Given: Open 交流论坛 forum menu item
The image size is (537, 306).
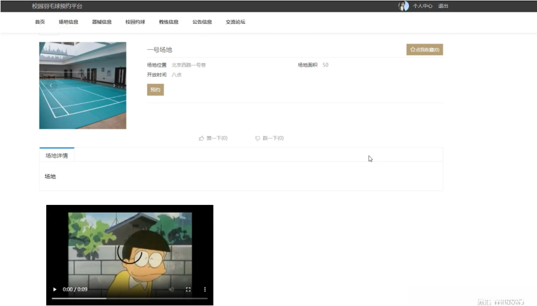Looking at the screenshot, I should pos(236,21).
